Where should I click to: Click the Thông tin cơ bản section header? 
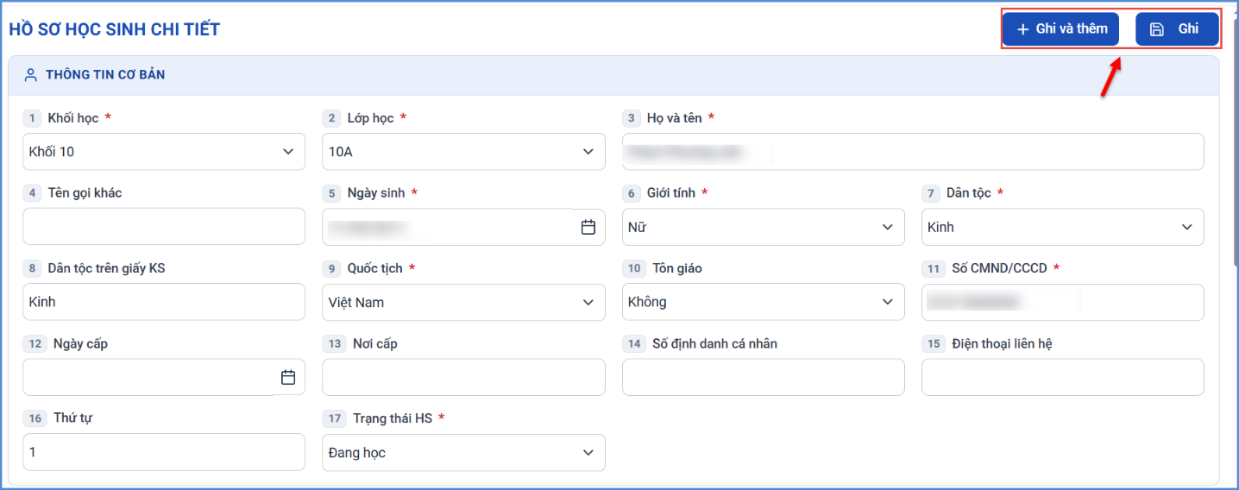click(x=613, y=75)
